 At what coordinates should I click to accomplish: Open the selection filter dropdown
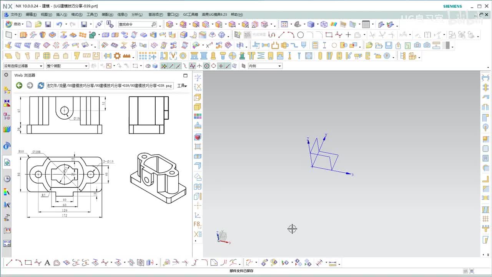23,66
